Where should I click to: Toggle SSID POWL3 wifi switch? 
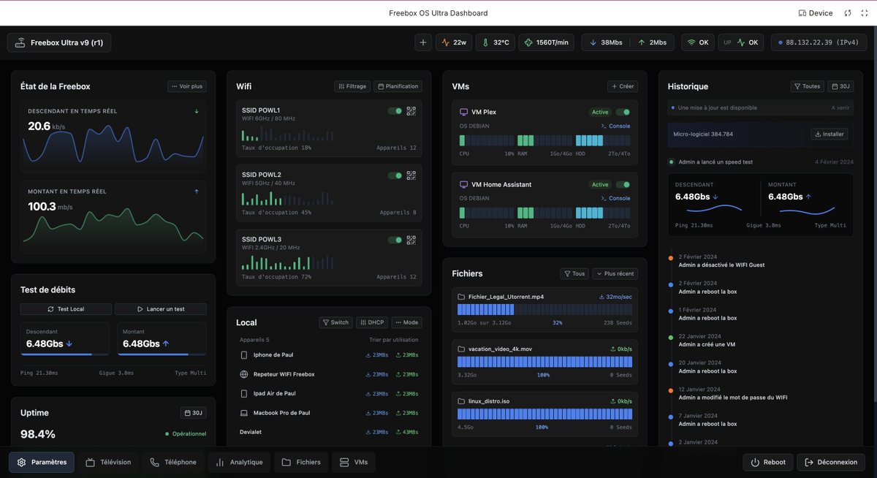click(x=395, y=240)
